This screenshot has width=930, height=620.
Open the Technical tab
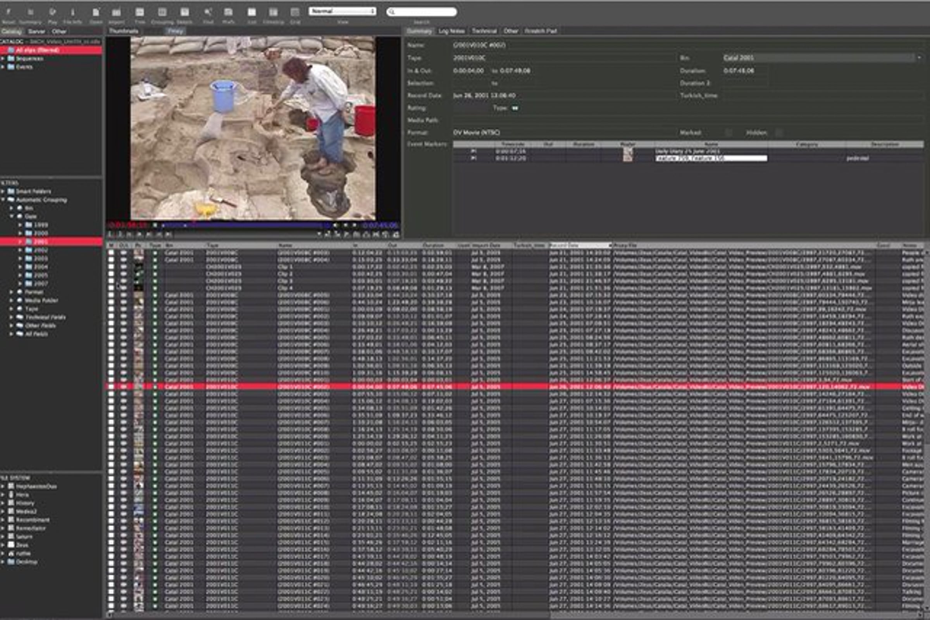pos(484,31)
